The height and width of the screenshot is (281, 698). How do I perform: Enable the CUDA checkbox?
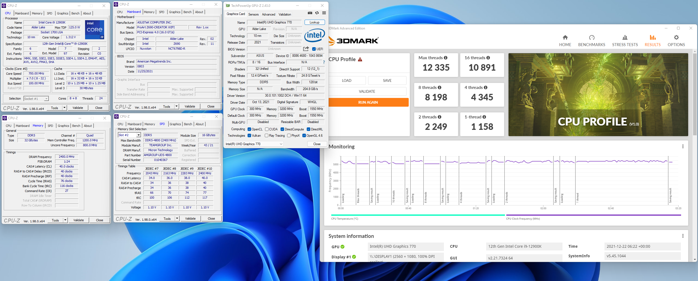pos(267,129)
